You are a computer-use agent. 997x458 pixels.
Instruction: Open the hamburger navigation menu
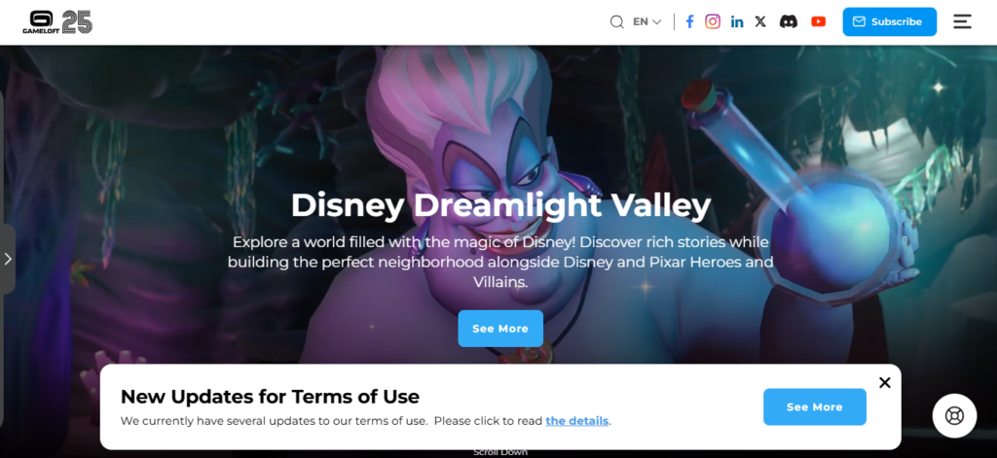pyautogui.click(x=962, y=21)
